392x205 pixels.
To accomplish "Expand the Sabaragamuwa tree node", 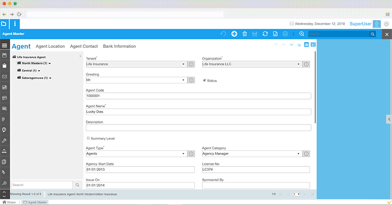I will (x=50, y=78).
